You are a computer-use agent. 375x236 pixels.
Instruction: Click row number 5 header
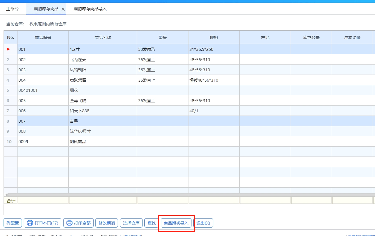tap(10, 90)
